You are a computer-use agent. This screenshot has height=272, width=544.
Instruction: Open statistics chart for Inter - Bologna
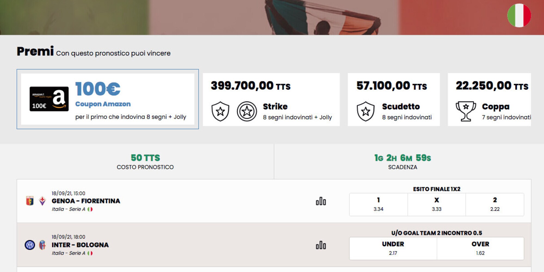point(321,245)
